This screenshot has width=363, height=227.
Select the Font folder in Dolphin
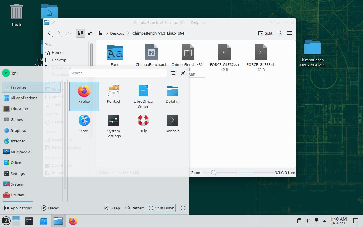115,56
